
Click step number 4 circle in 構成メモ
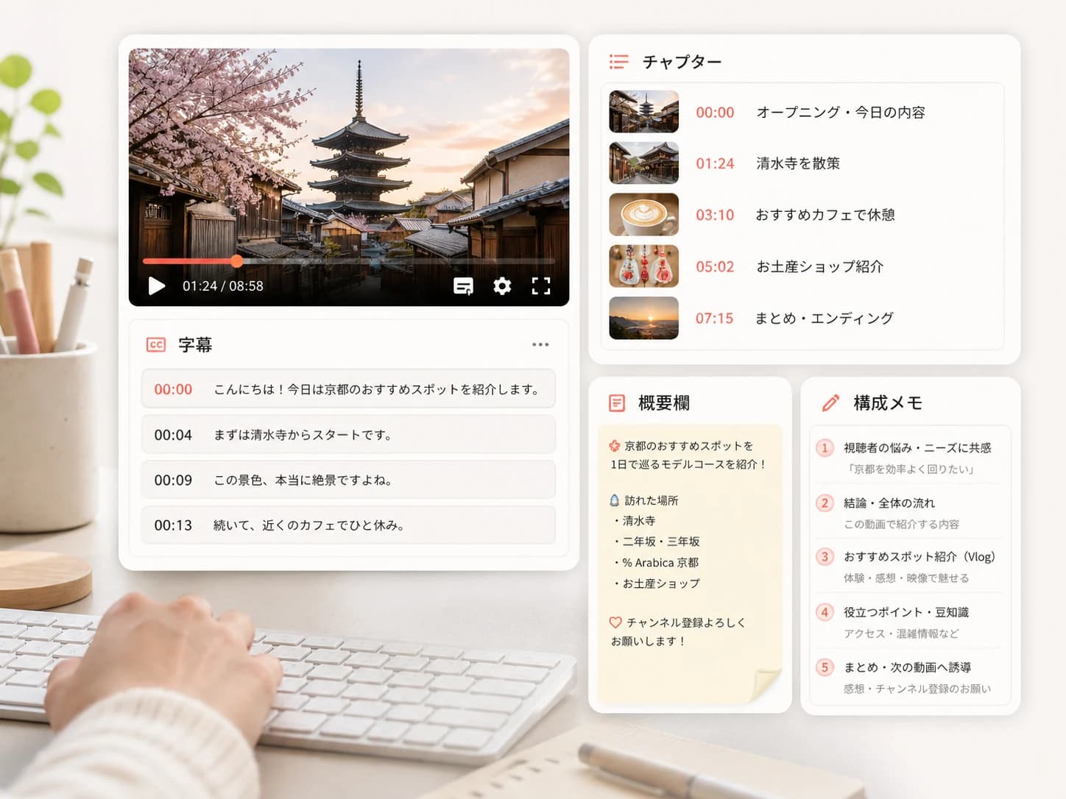pos(825,612)
